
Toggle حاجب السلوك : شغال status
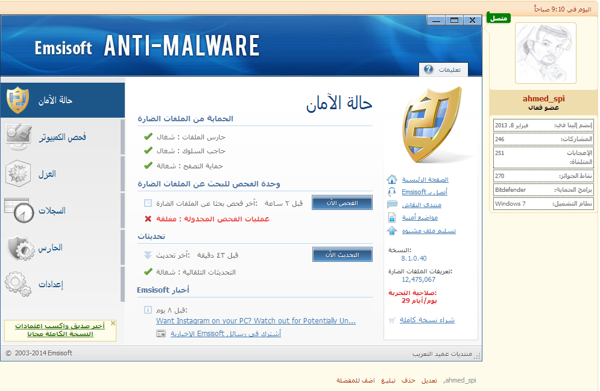pyautogui.click(x=191, y=151)
